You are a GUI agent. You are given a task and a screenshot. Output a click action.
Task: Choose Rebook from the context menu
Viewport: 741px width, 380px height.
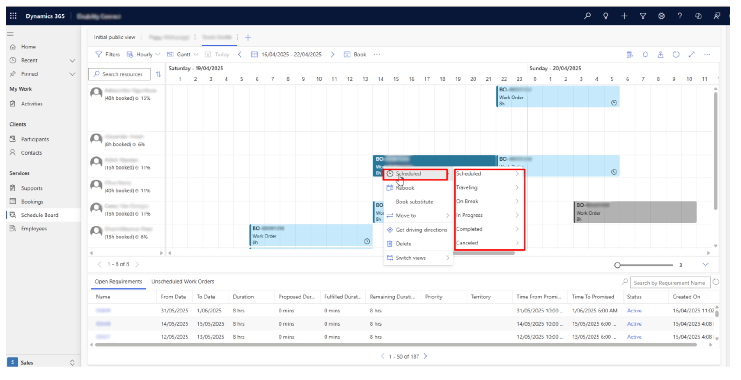tap(405, 188)
